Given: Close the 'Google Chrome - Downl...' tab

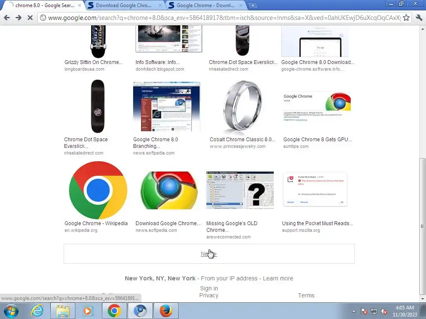Looking at the screenshot, I should pos(241,5).
